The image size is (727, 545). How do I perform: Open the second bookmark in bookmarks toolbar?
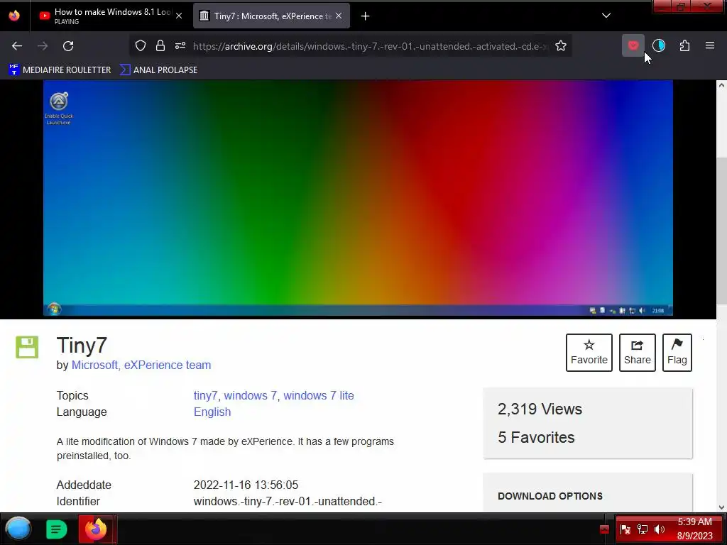[x=159, y=70]
